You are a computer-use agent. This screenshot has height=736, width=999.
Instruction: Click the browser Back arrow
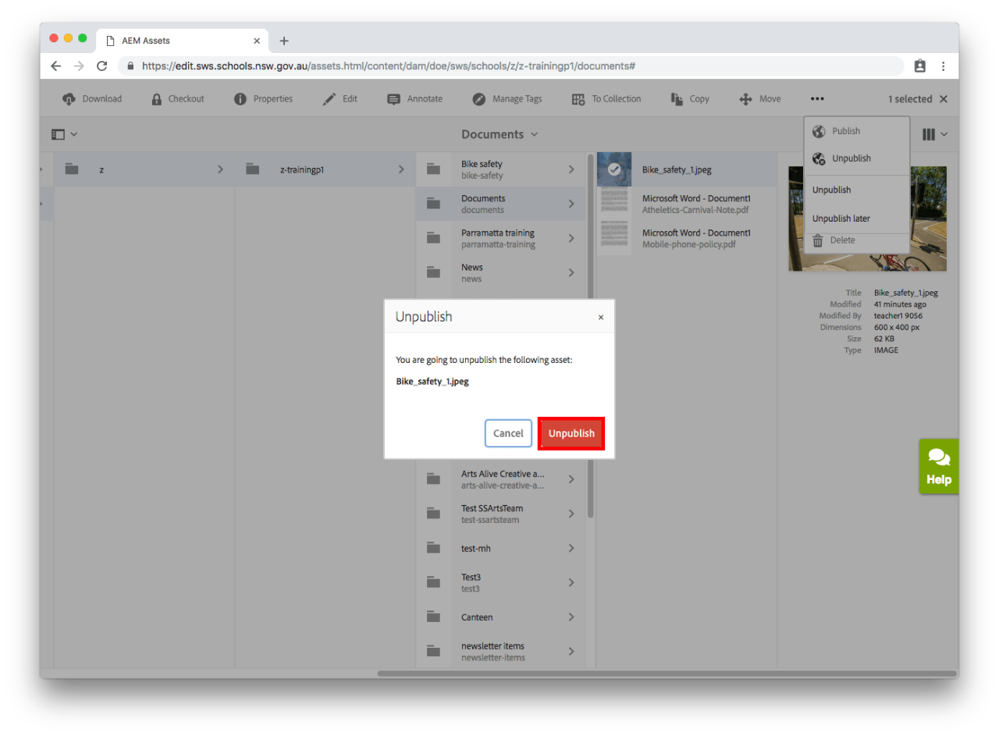point(55,66)
